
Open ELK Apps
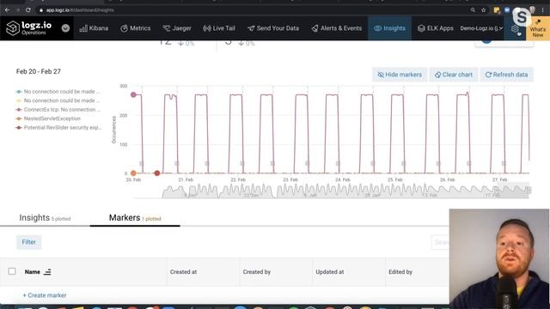point(436,28)
